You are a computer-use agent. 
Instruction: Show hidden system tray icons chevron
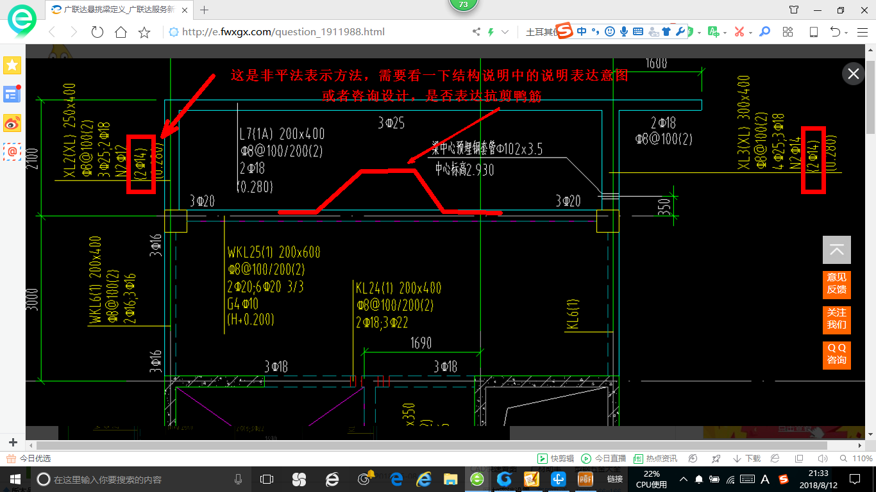[684, 479]
